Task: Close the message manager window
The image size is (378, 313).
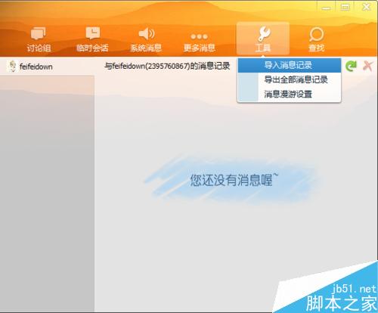Action: (x=366, y=7)
